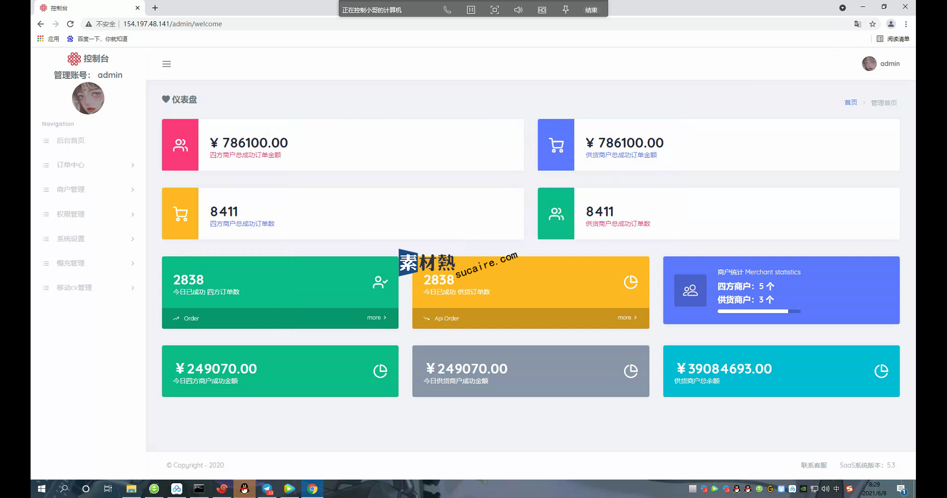Click the phone call icon in remote control bar
The height and width of the screenshot is (498, 947).
pyautogui.click(x=447, y=10)
